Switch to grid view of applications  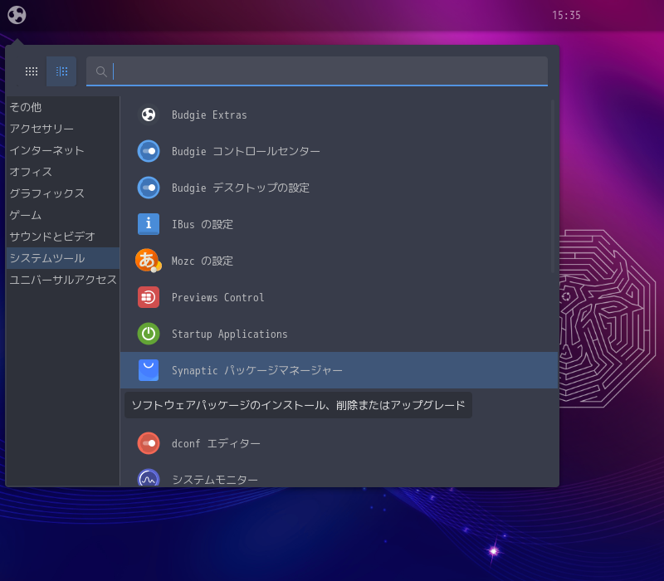[x=32, y=71]
